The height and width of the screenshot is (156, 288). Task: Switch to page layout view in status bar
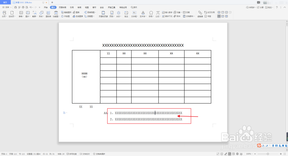(x=230, y=154)
